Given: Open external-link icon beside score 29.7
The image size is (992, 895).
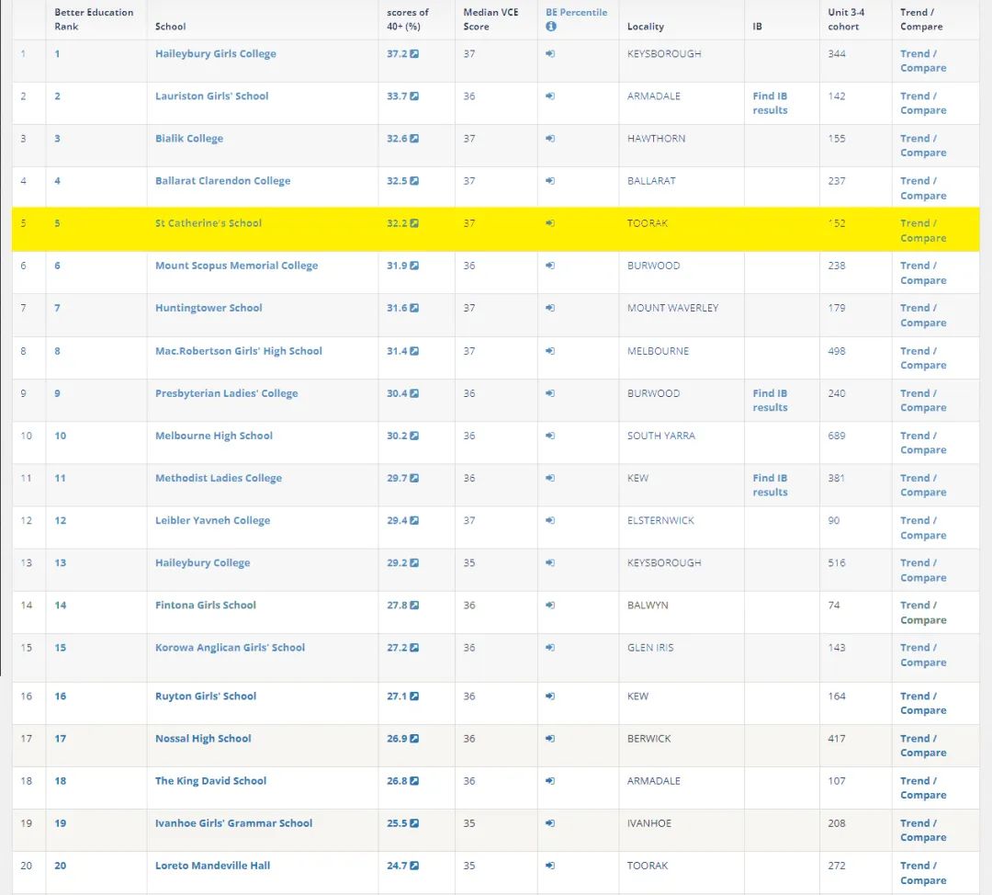Looking at the screenshot, I should coord(414,479).
